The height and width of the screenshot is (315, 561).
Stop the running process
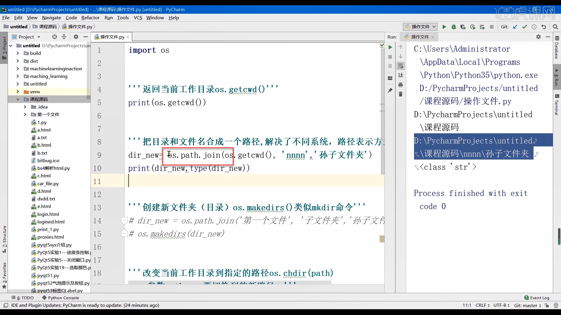pyautogui.click(x=491, y=27)
